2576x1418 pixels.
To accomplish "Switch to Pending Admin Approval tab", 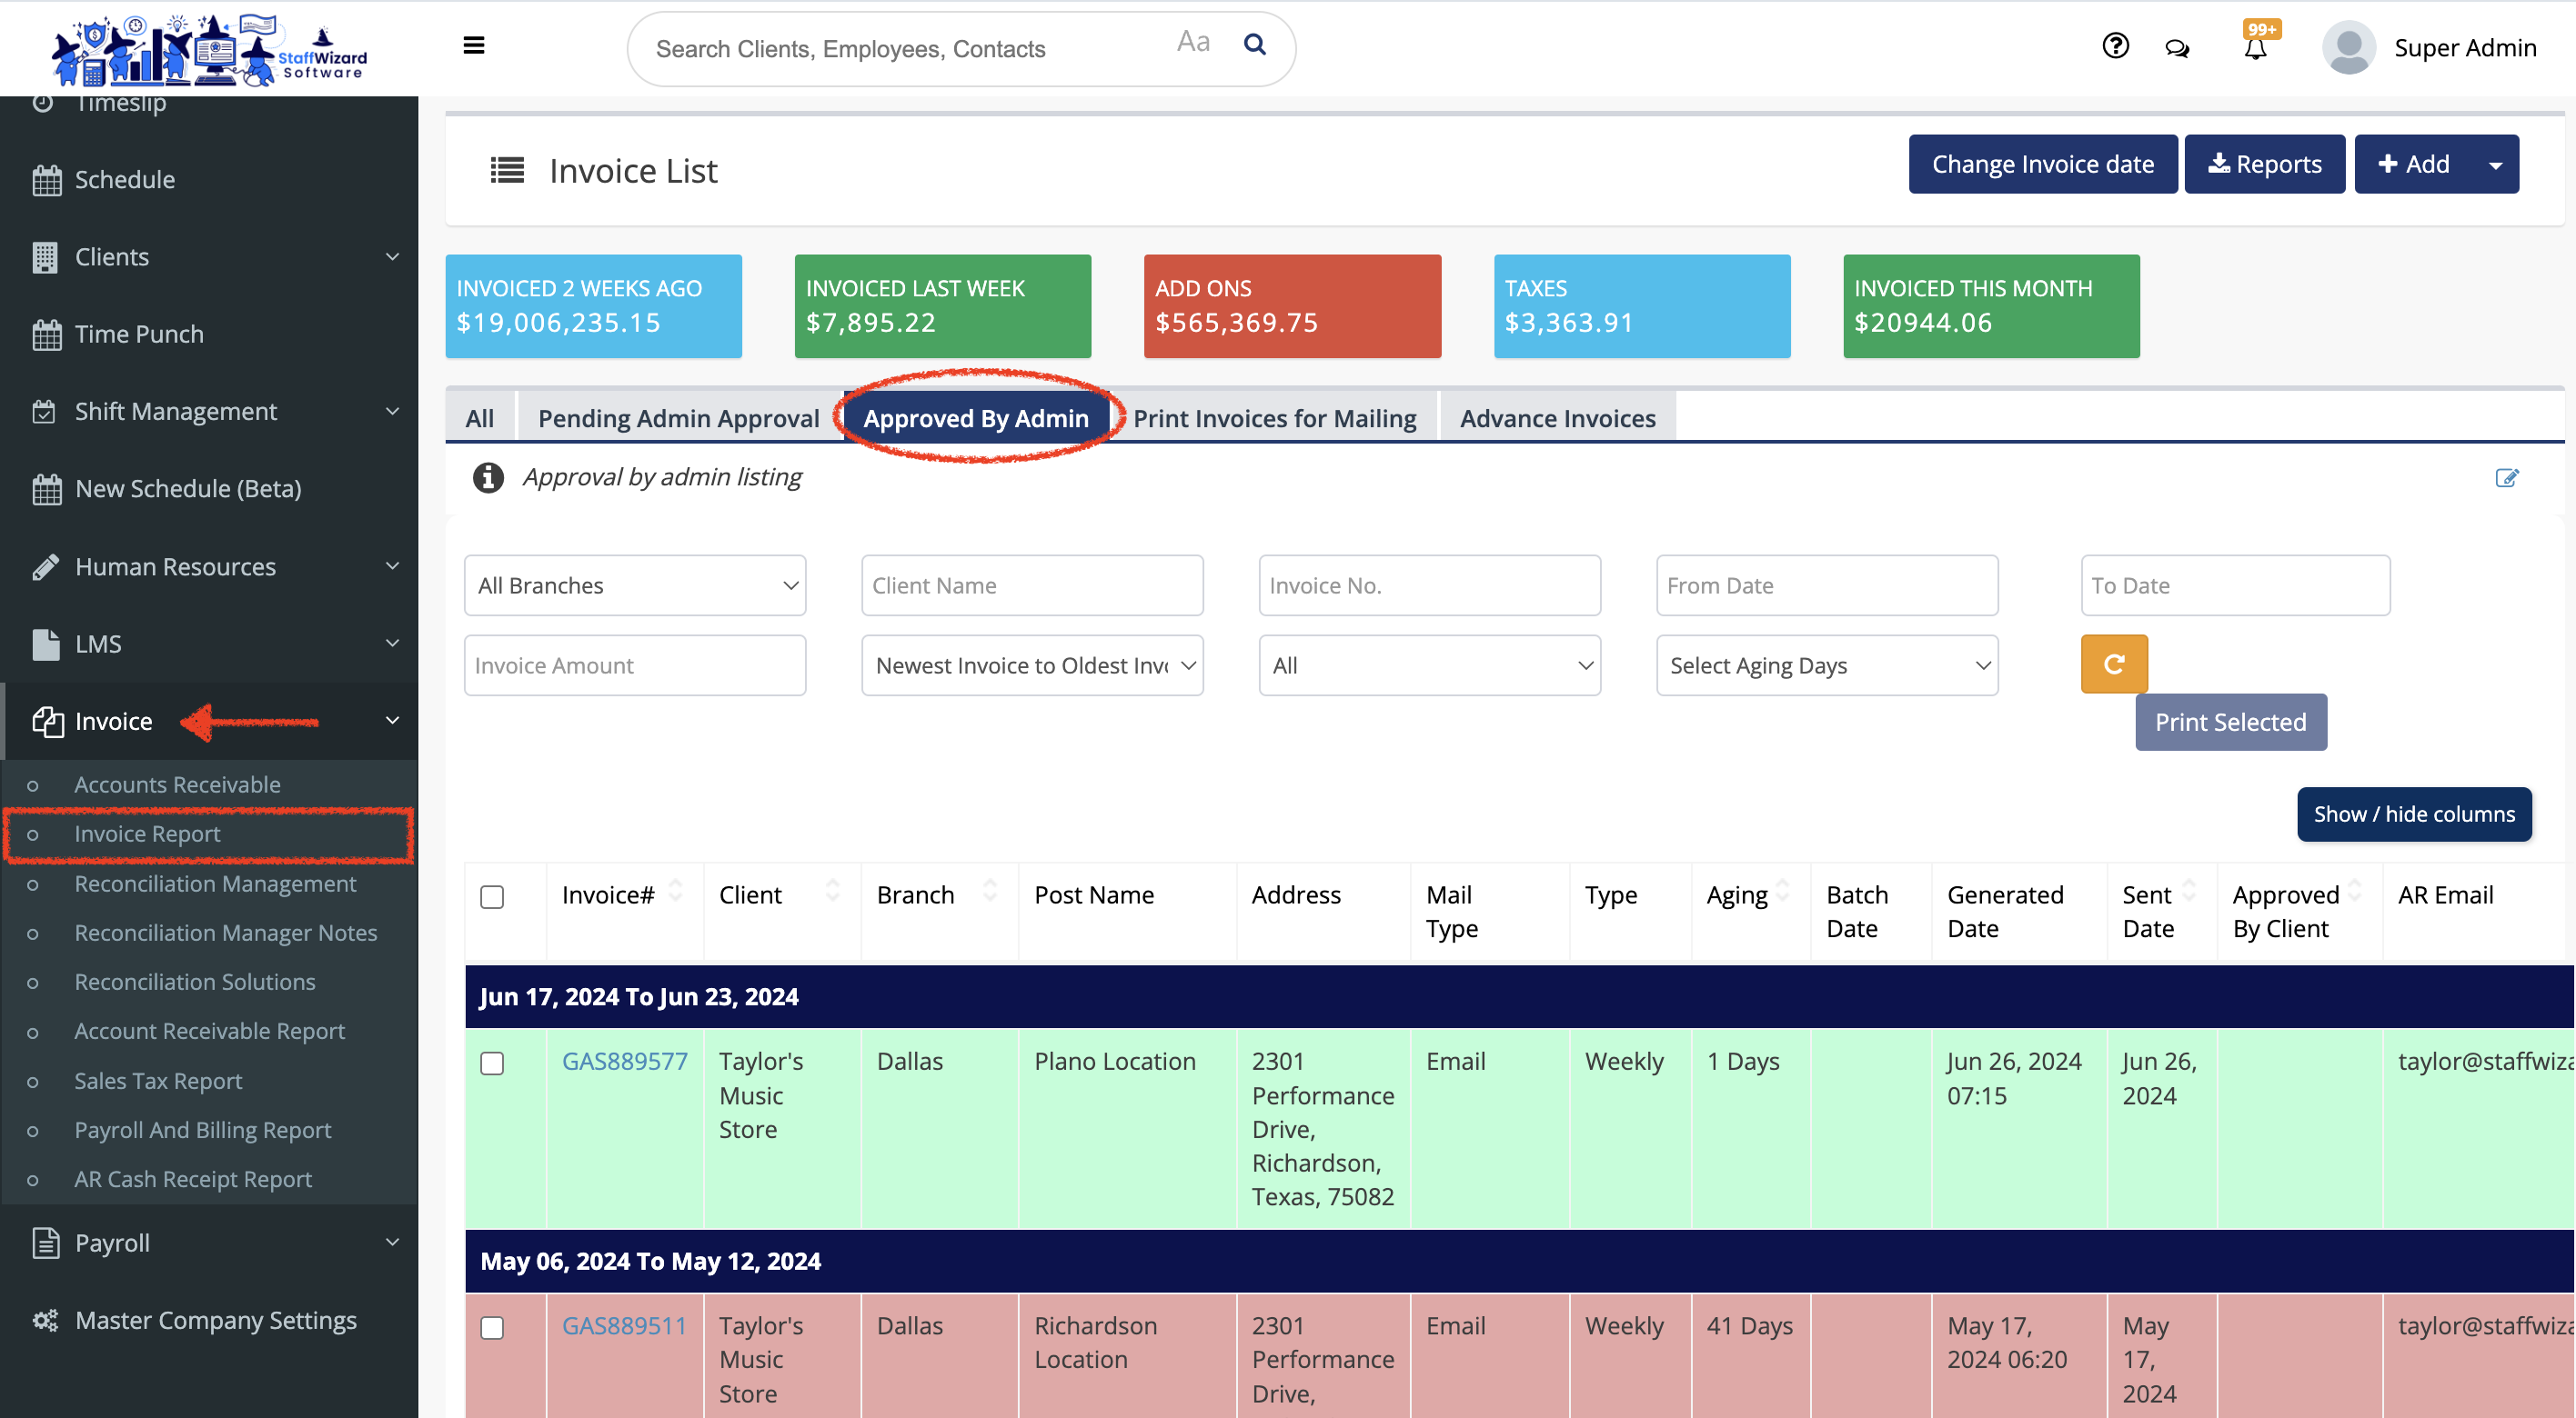I will pos(678,418).
